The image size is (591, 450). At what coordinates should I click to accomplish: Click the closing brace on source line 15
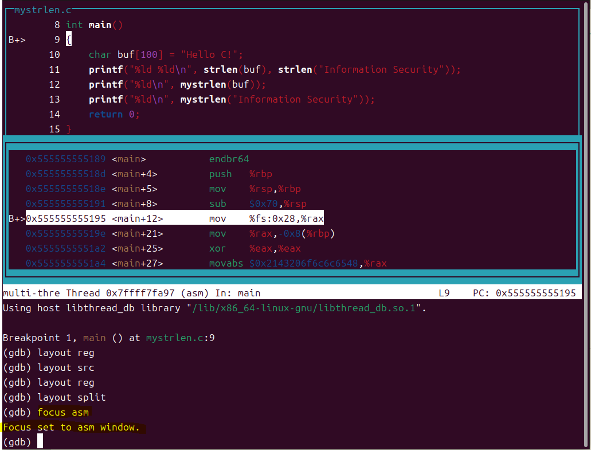click(69, 130)
